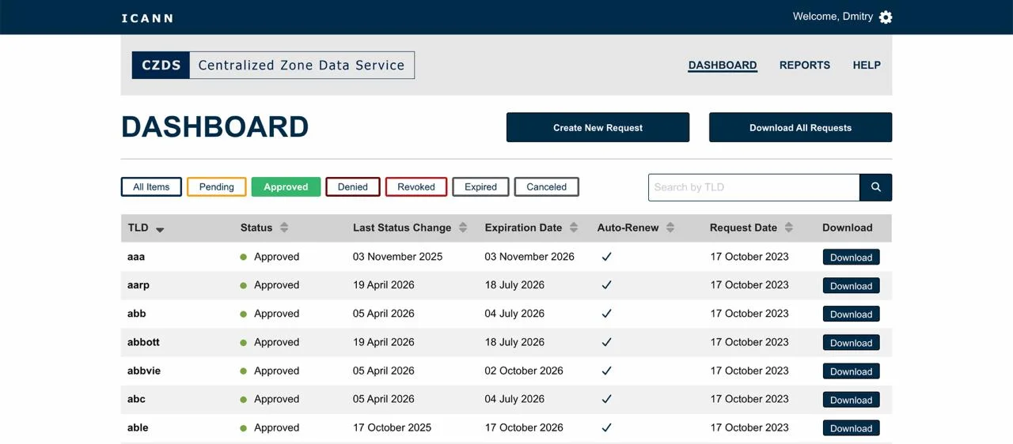Click Download All Requests button
The image size is (1013, 444).
click(800, 127)
